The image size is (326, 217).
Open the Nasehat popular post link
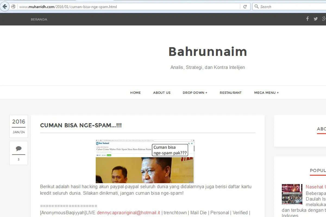[x=315, y=187]
